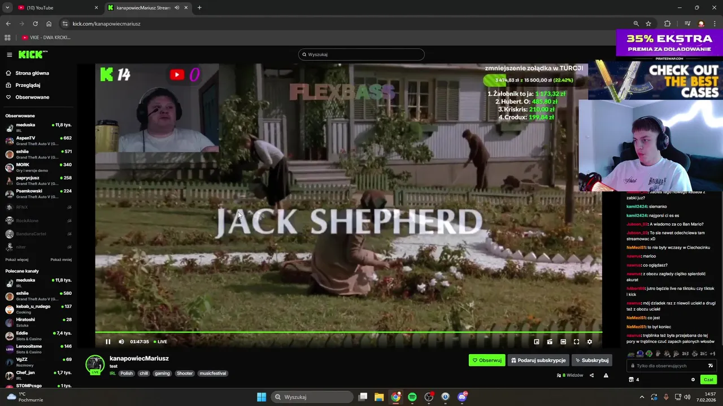
Task: Click the green KICK logo
Action: pos(33,55)
